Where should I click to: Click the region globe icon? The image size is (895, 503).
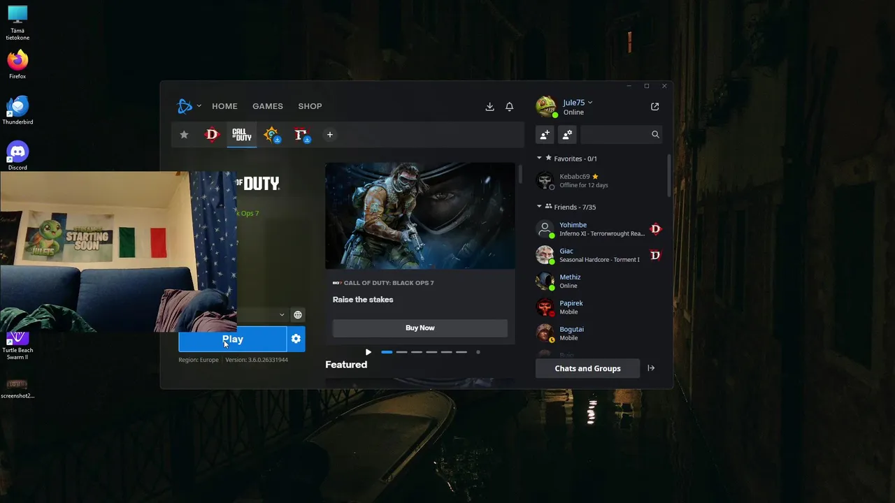pos(298,315)
